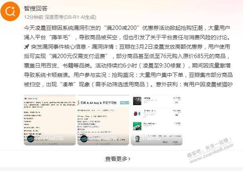Click the black-and-white album cover in third thumbnail

(x=137, y=101)
